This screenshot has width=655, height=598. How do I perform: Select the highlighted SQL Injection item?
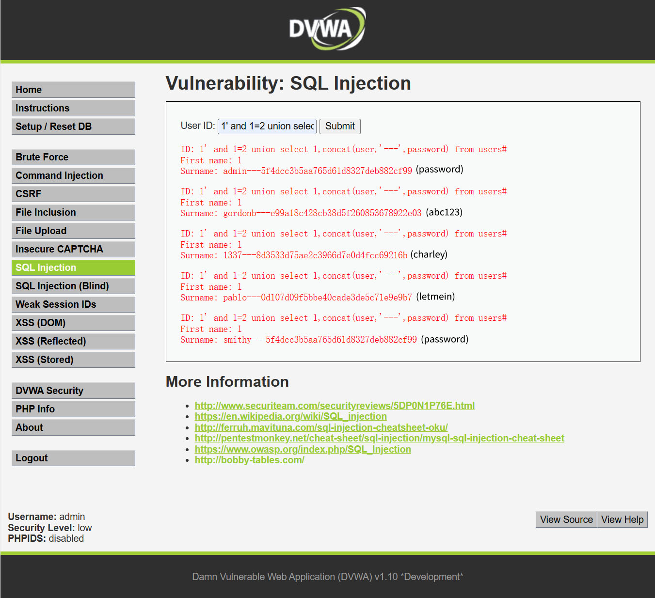click(x=73, y=268)
